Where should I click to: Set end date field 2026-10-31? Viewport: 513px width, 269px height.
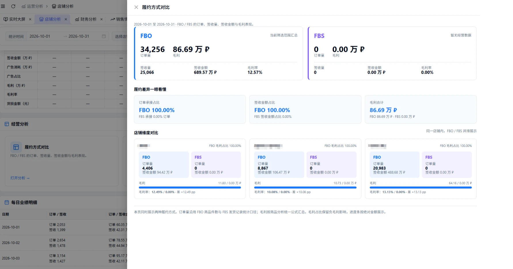pos(79,36)
